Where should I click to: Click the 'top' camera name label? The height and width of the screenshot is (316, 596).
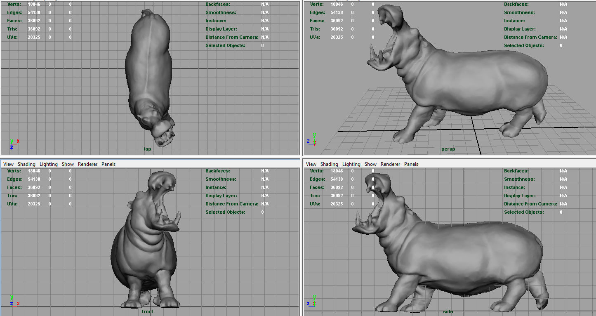[147, 149]
